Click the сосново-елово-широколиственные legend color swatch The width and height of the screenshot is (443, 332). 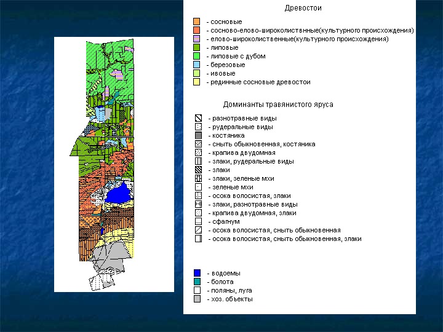click(x=197, y=30)
